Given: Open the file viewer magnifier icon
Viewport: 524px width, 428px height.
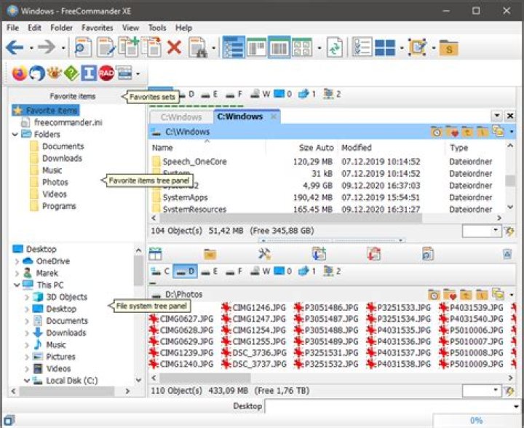Looking at the screenshot, I should 82,47.
